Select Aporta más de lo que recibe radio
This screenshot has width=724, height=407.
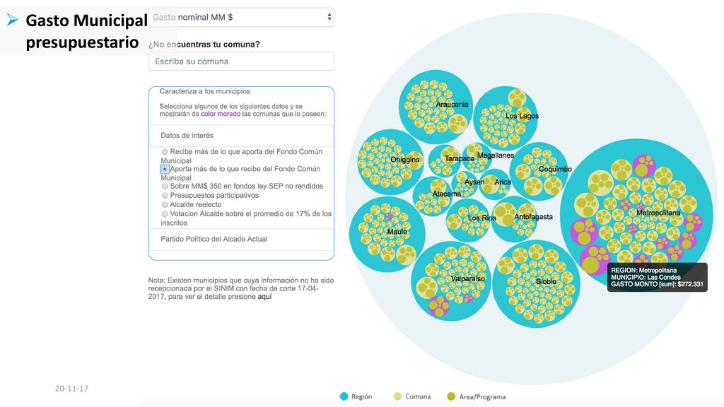[165, 169]
